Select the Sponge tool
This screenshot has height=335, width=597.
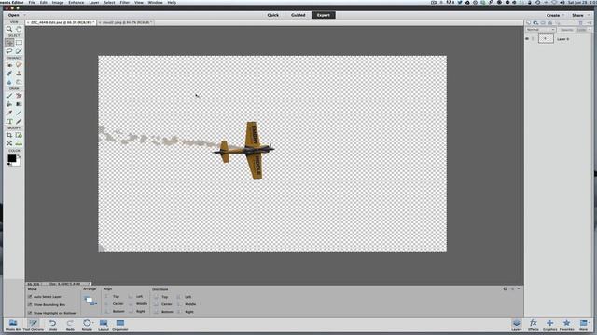[19, 82]
